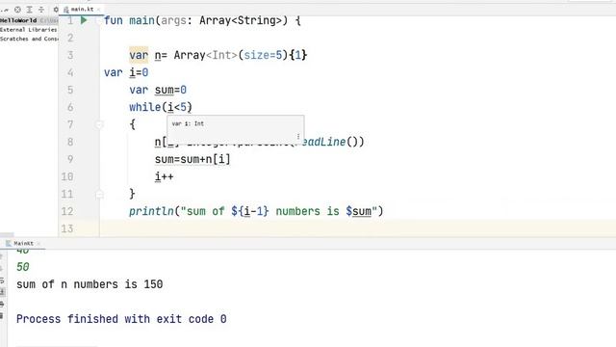Viewport: 616px width, 347px height.
Task: Click line number 12 in the gutter
Action: [x=67, y=211]
